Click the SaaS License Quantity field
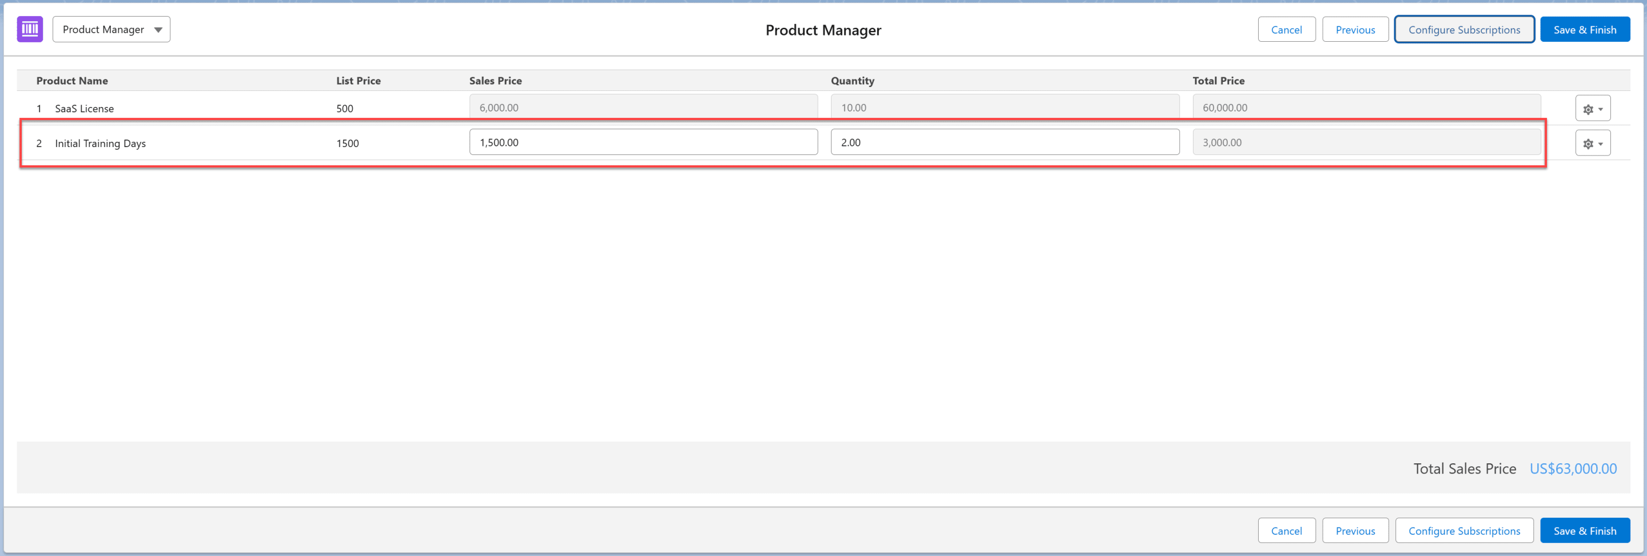This screenshot has width=1647, height=556. (1004, 108)
